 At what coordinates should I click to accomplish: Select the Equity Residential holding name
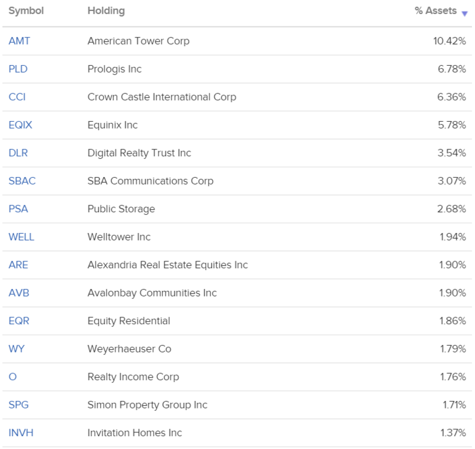point(129,321)
